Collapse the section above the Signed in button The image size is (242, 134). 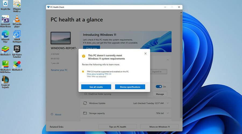168,60
